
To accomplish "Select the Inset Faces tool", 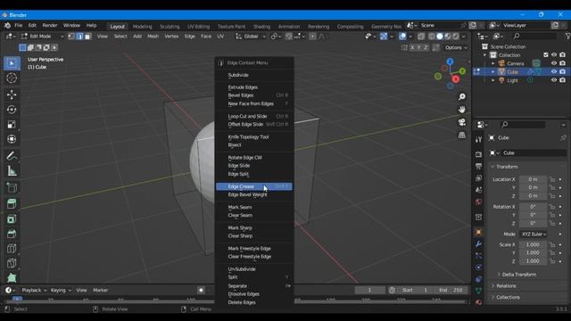I will point(12,218).
